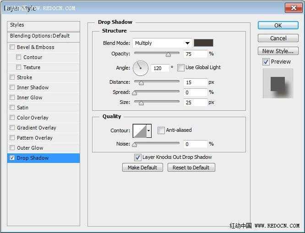Click the style preview thumbnail
Screen dimensions: 305x233
(x=278, y=84)
